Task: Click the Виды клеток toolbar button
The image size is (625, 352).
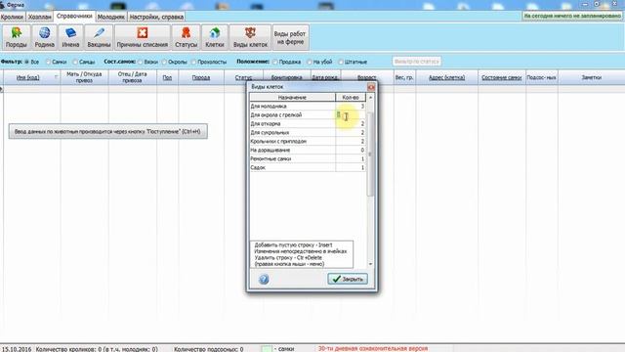Action: [250, 37]
